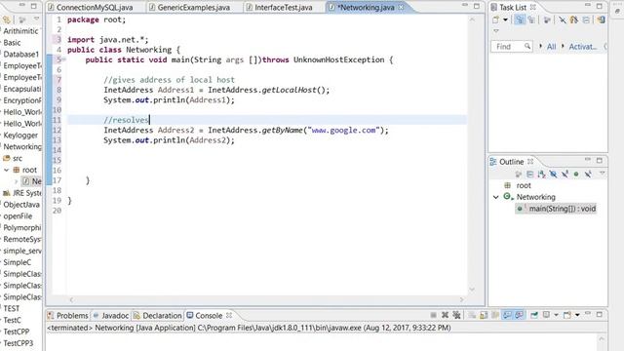The width and height of the screenshot is (624, 351).
Task: Expand arrow beside All link
Action: pyautogui.click(x=540, y=46)
